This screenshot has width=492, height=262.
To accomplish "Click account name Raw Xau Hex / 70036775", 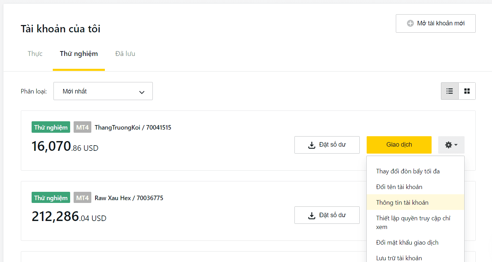I will coord(129,198).
